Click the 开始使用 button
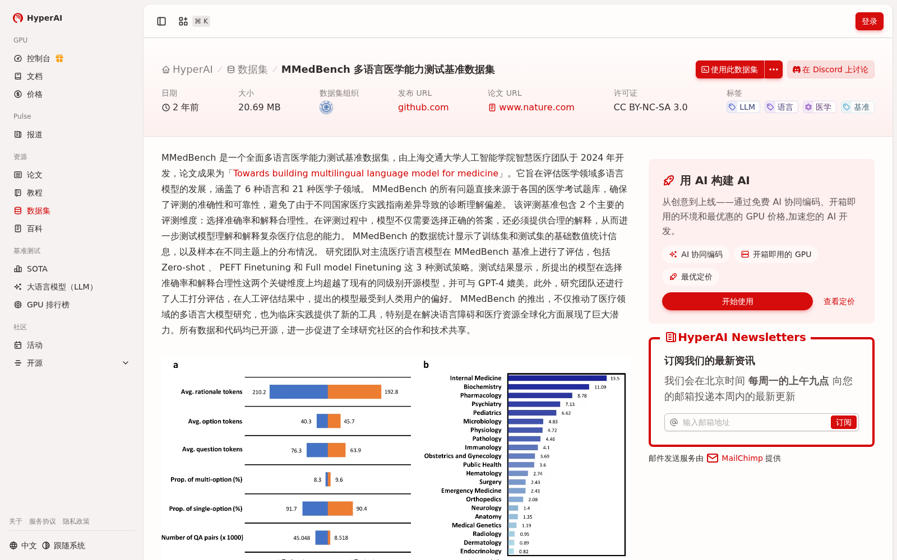This screenshot has width=897, height=560. click(737, 301)
